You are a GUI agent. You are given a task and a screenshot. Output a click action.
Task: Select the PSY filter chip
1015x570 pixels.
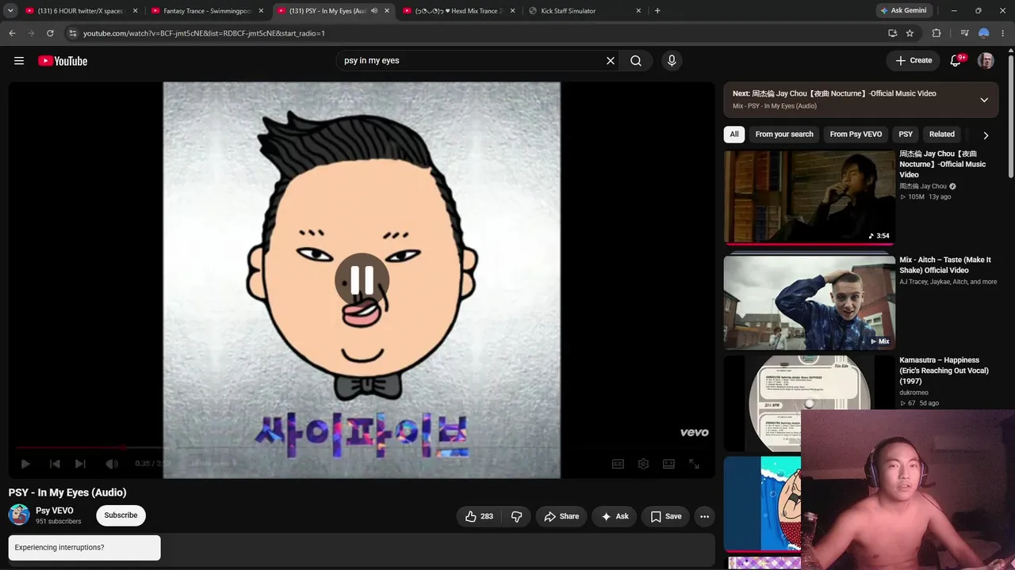(x=906, y=135)
